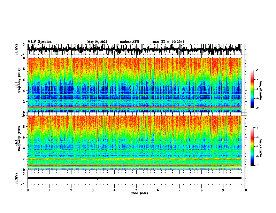The height and width of the screenshot is (213, 276).
Task: Click time axis tick label "10"
Action: point(245,190)
